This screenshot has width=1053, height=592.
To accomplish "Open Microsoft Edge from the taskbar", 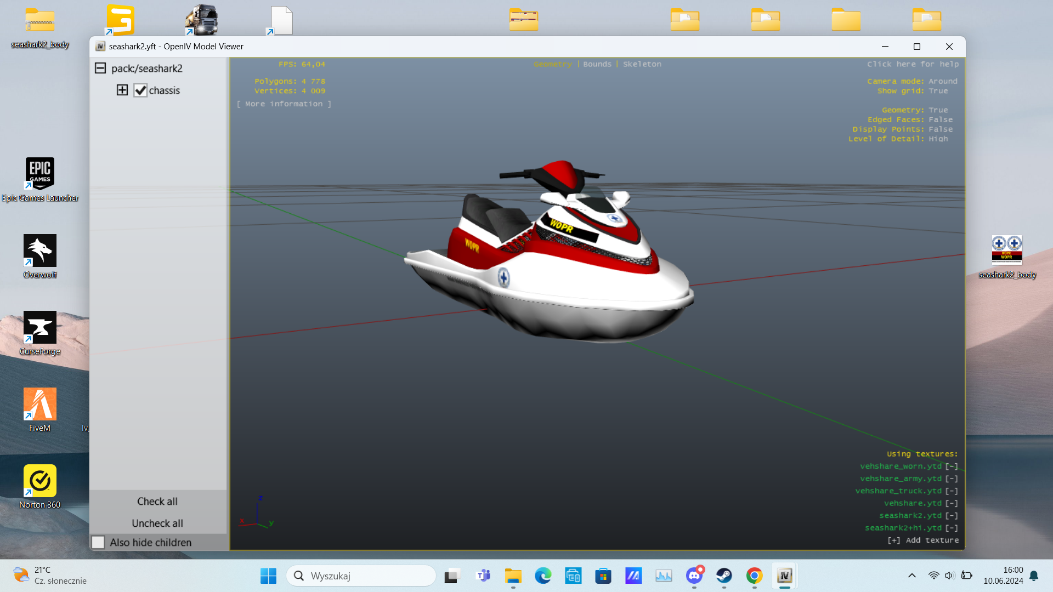I will (x=543, y=576).
